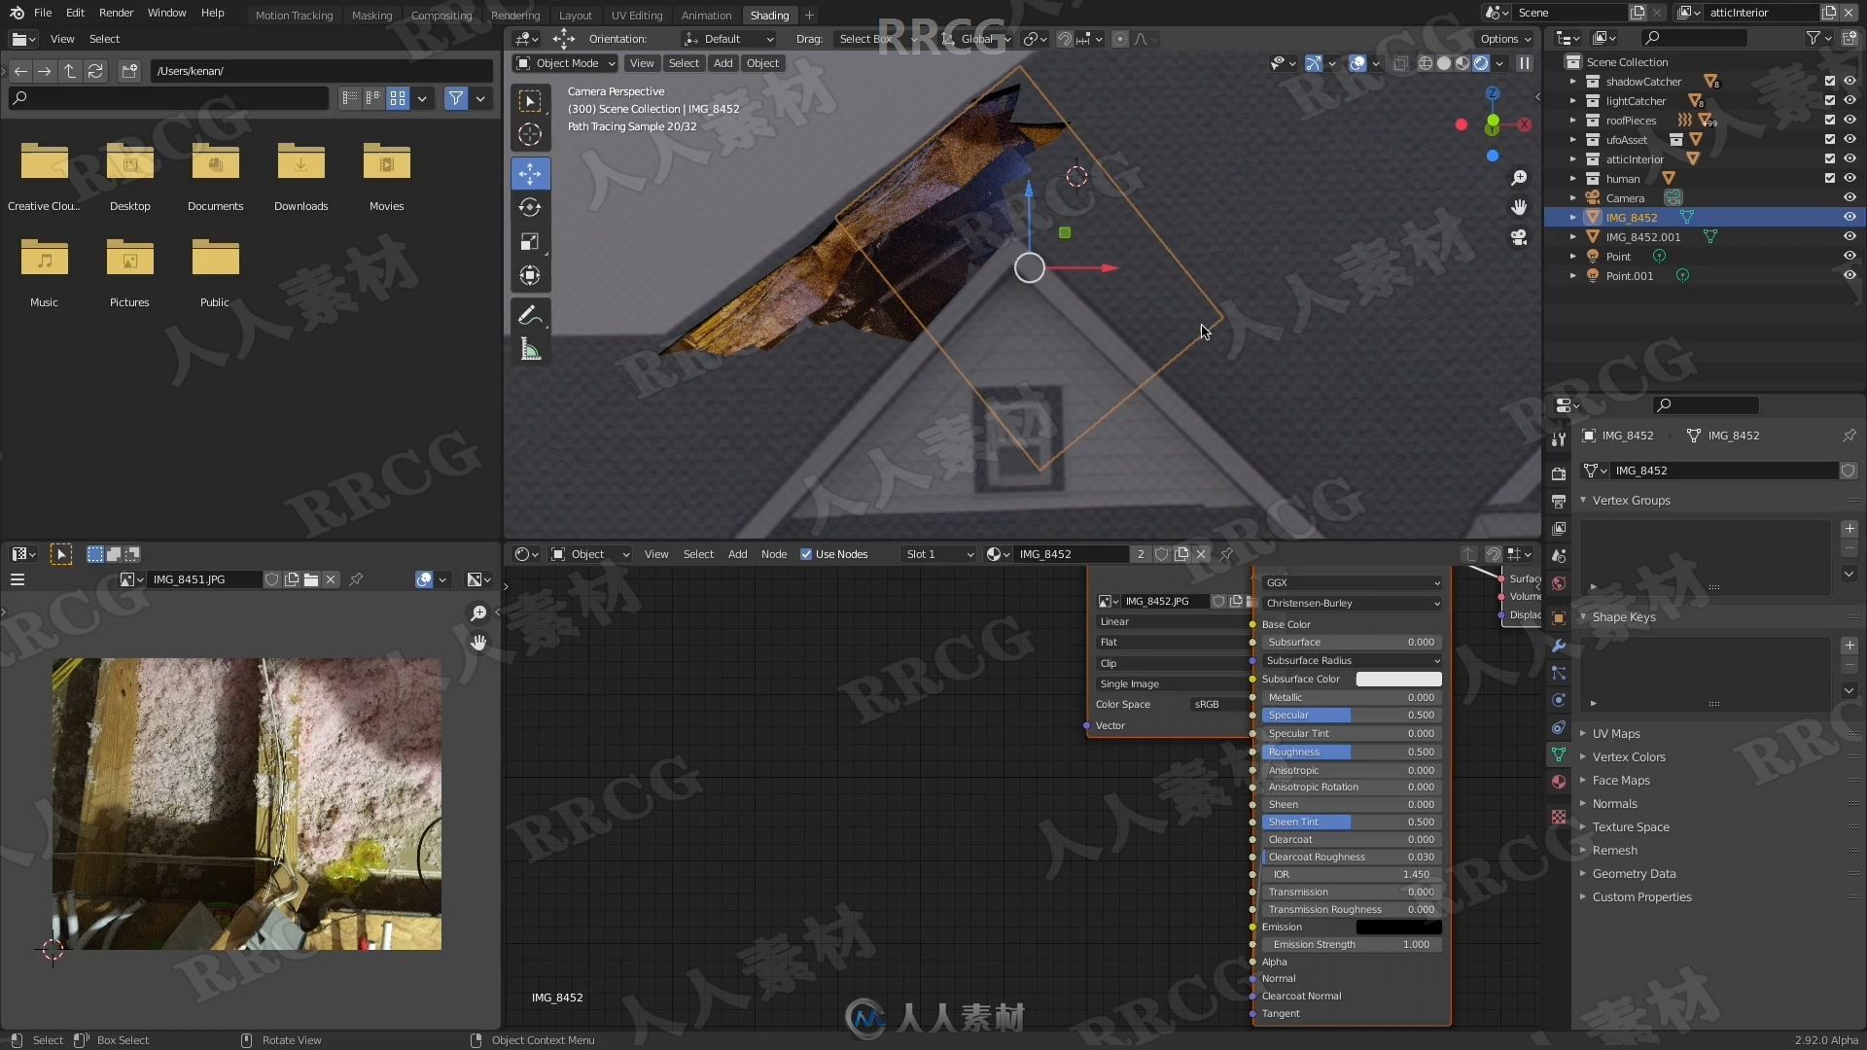Screen dimensions: 1867x1050
Task: Click Add in 3D viewport header
Action: (x=722, y=63)
